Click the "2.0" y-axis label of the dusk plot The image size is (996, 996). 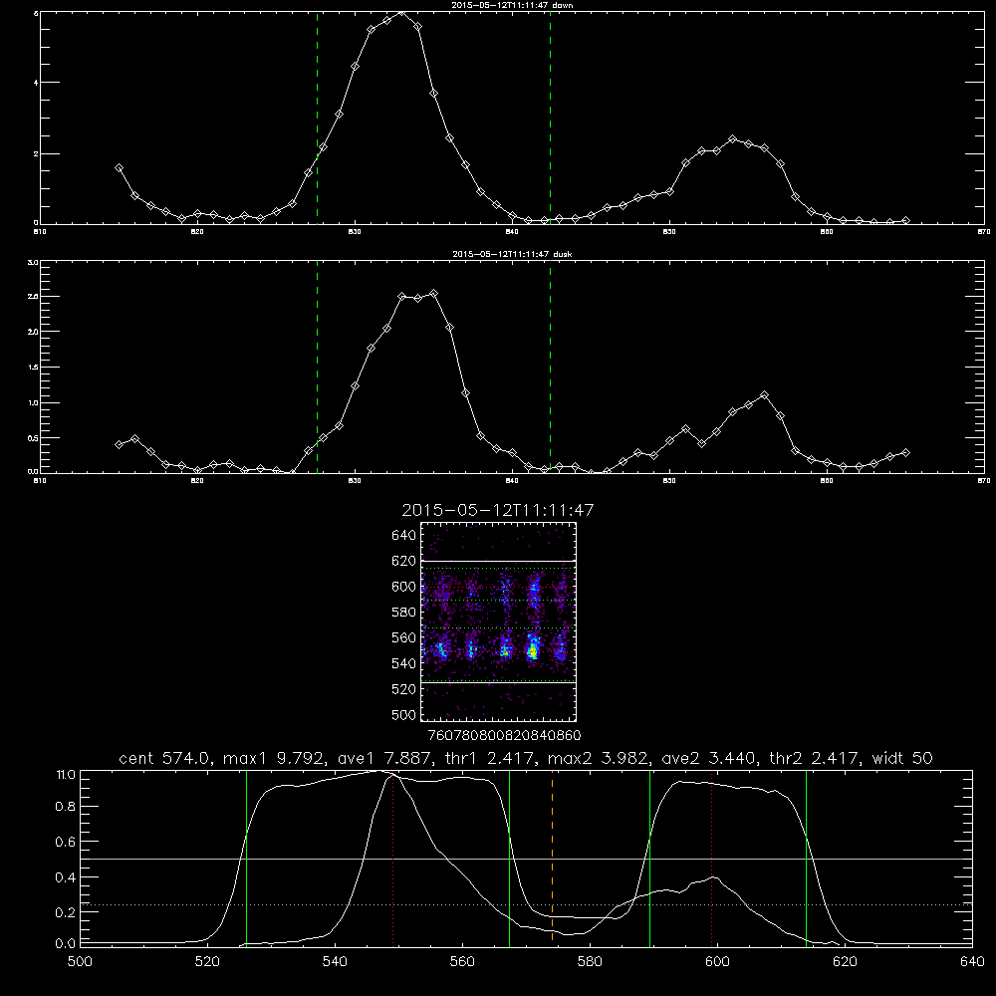point(33,332)
